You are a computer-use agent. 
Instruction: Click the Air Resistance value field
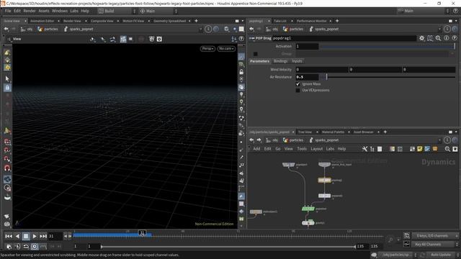307,77
